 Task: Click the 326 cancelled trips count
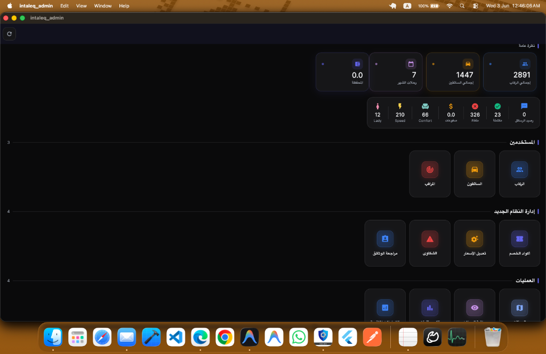click(475, 114)
